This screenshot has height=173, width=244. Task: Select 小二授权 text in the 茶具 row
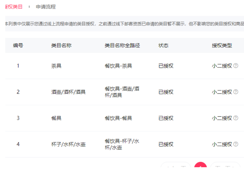pos(222,66)
